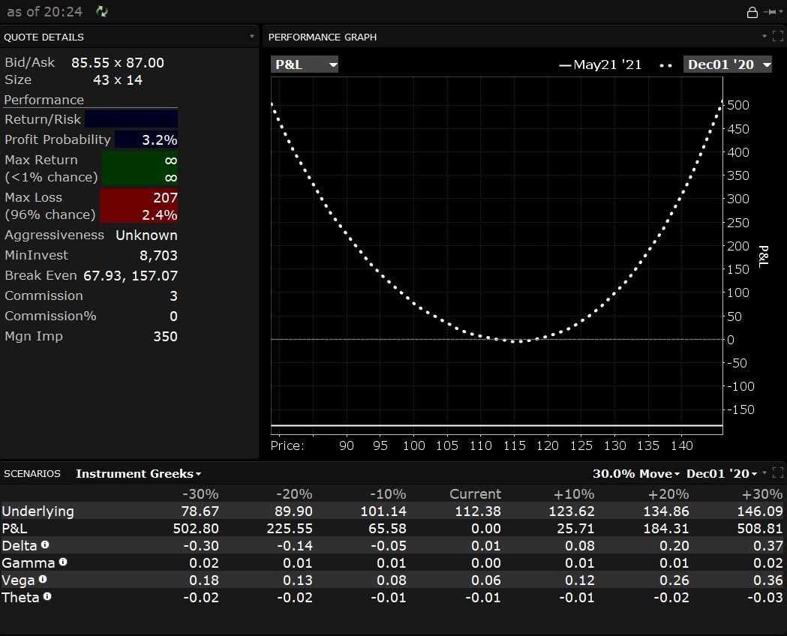Open the Performance Graph panel menu arrow
This screenshot has height=636, width=787.
(764, 37)
